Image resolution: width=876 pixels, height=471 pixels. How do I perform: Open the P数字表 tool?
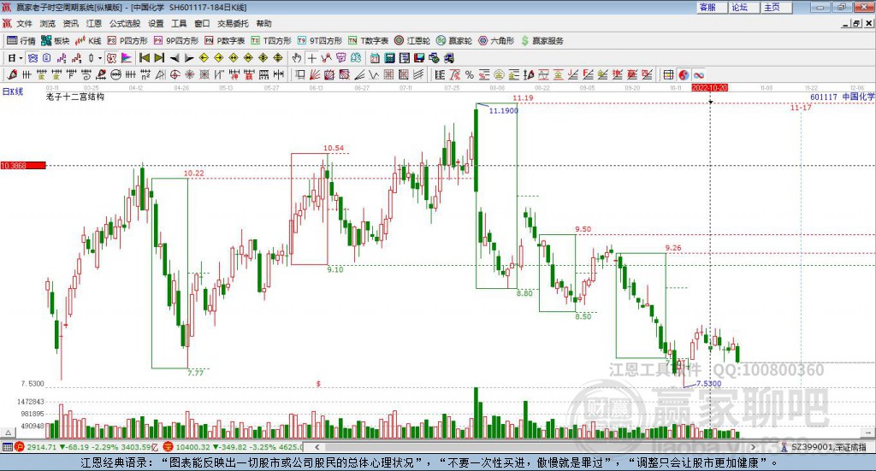click(224, 41)
